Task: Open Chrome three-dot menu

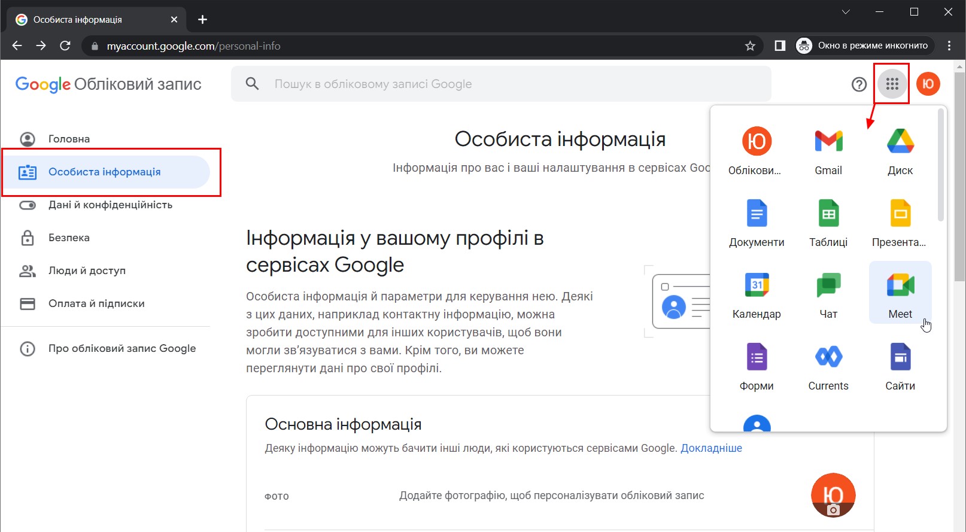Action: (949, 46)
